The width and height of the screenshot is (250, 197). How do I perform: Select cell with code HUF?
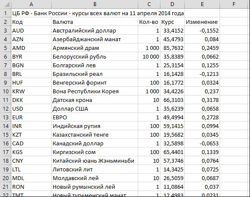coord(31,82)
